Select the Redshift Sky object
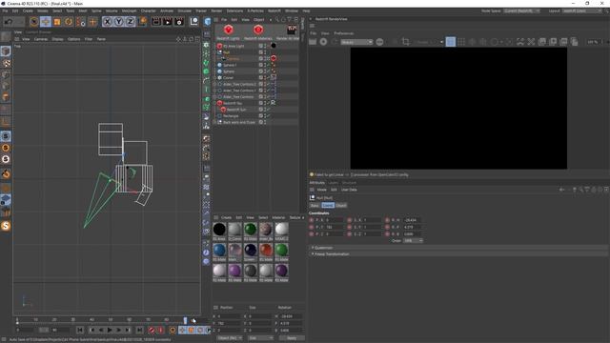 [233, 103]
